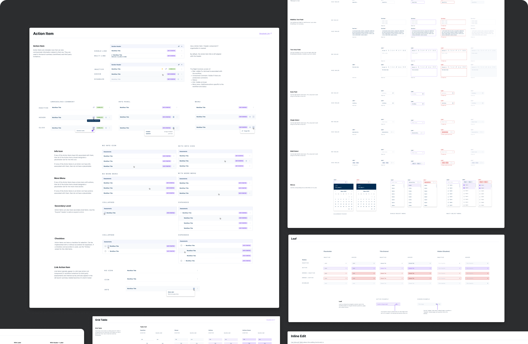
Task: Click the plus icon in the Section Header
Action: [182, 46]
